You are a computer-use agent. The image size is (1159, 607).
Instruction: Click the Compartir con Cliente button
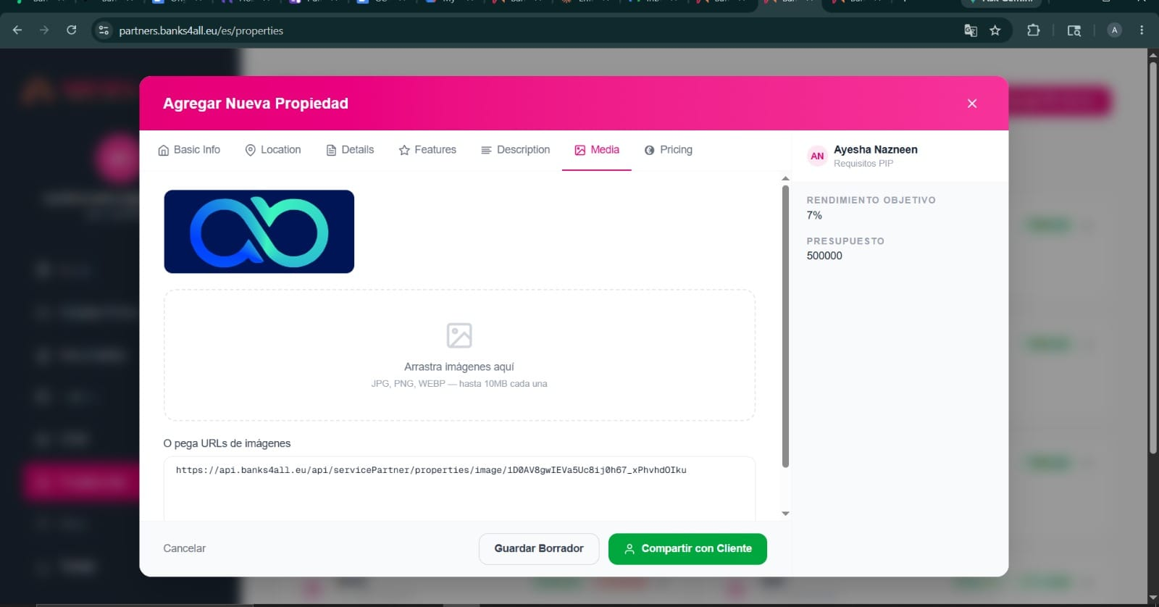click(x=687, y=549)
